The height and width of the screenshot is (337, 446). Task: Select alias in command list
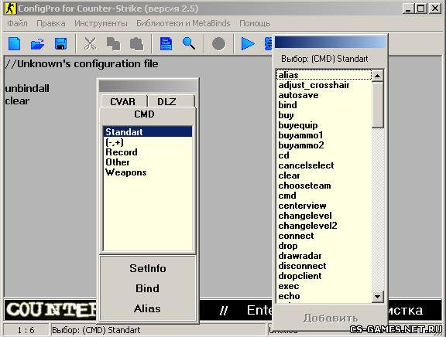(324, 75)
